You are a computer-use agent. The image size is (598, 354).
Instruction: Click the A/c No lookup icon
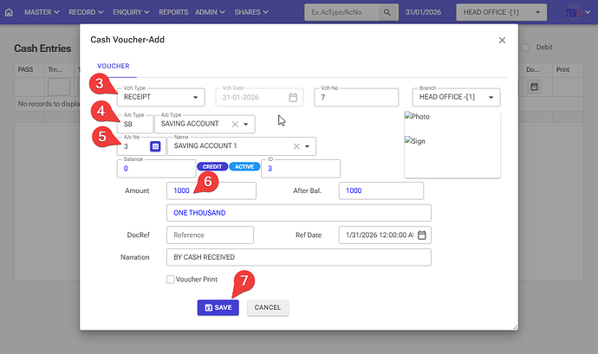point(155,146)
